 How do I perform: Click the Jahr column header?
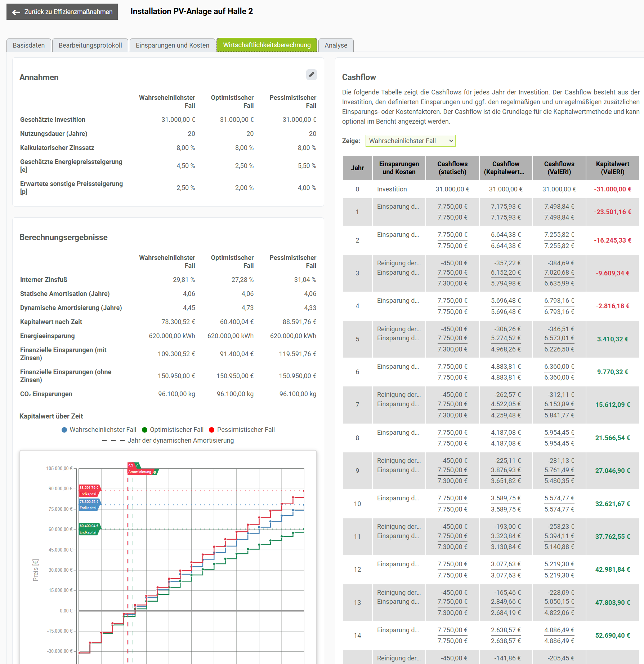(x=357, y=168)
